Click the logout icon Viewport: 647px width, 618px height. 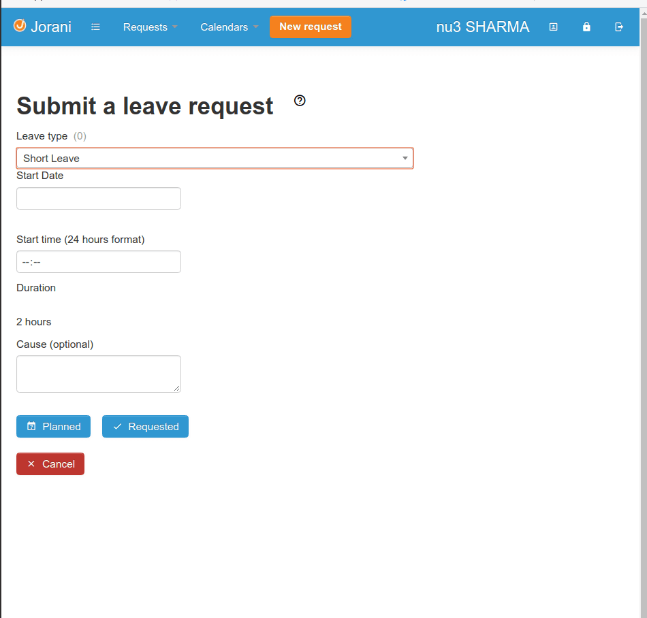tap(619, 27)
